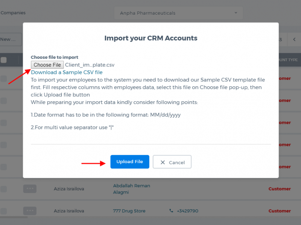The height and width of the screenshot is (225, 301).
Task: Open Download a Sample CSV file link
Action: 67,72
